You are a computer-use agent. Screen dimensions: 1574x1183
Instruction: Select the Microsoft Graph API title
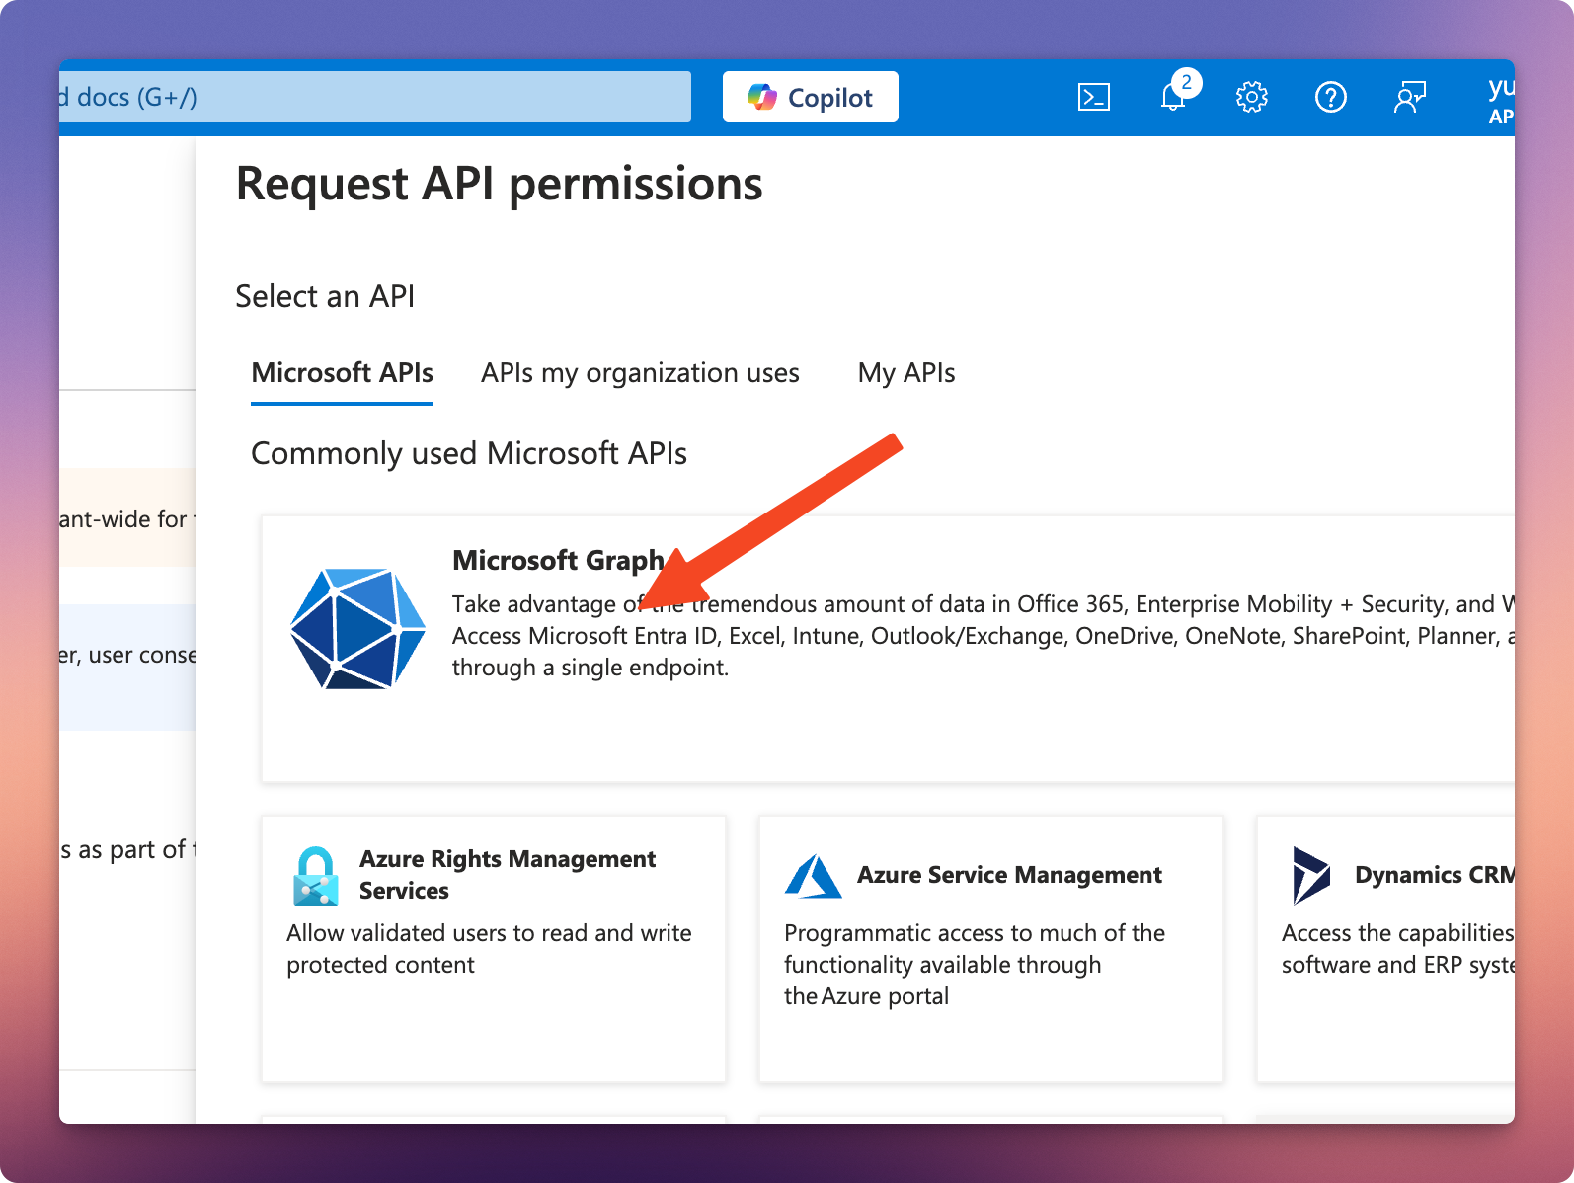tap(558, 560)
